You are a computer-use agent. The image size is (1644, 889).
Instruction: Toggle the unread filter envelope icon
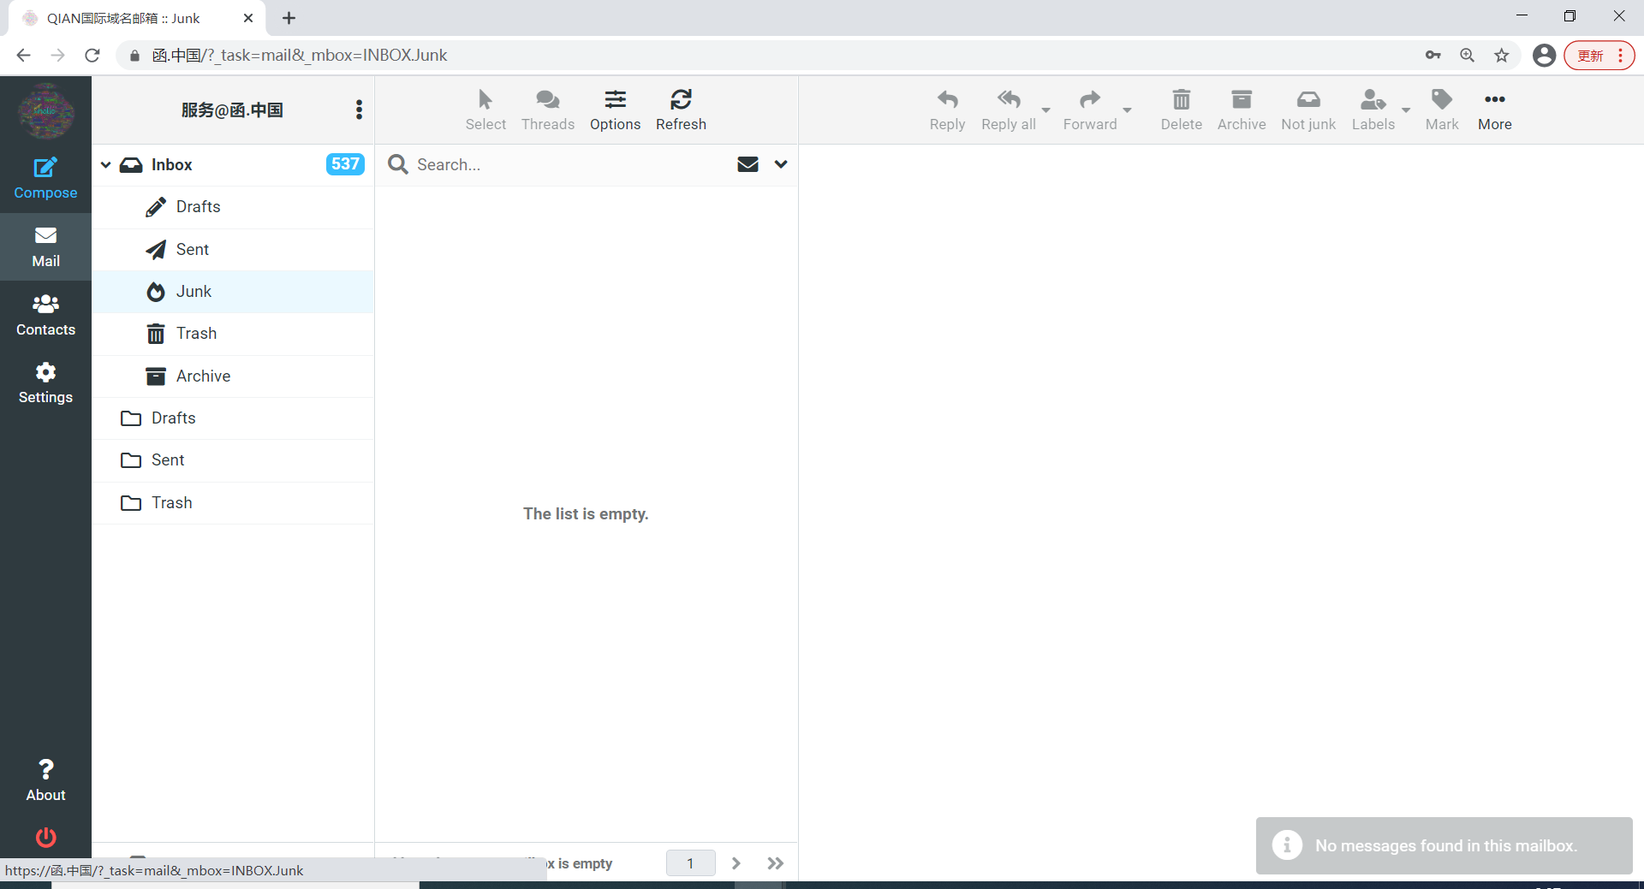coord(748,164)
